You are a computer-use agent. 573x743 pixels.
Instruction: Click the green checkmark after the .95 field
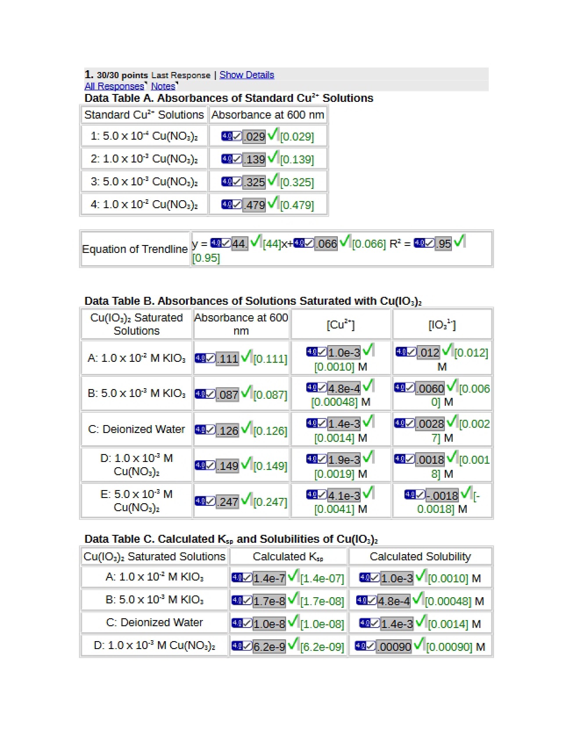(459, 241)
